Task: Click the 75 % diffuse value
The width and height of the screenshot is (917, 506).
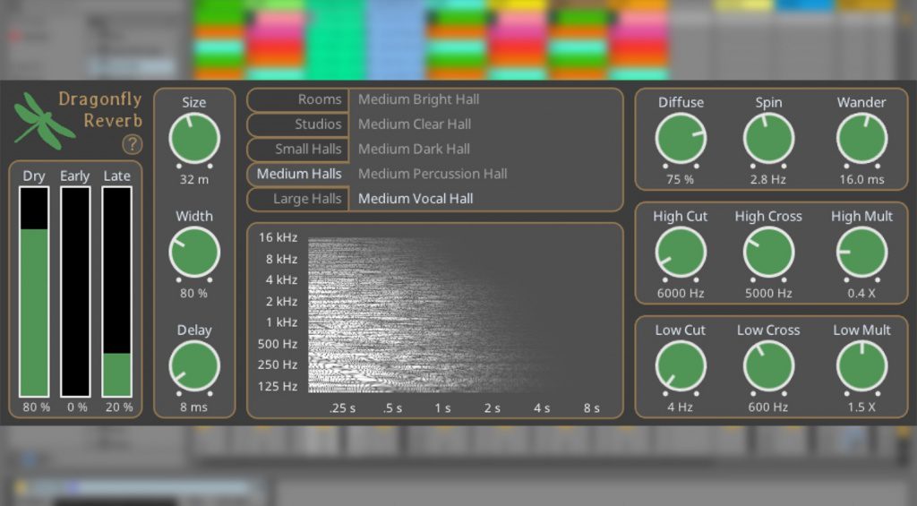Action: pos(681,180)
